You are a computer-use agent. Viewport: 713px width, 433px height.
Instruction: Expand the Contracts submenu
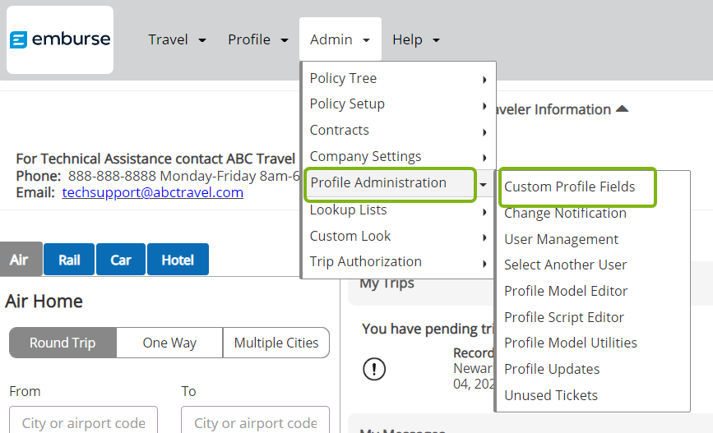[398, 131]
